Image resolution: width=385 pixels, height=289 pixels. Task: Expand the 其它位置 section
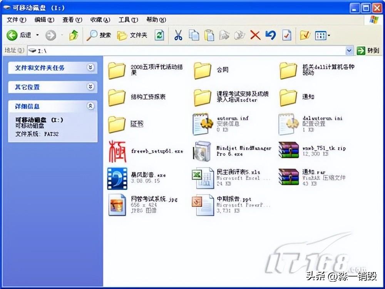coord(91,87)
